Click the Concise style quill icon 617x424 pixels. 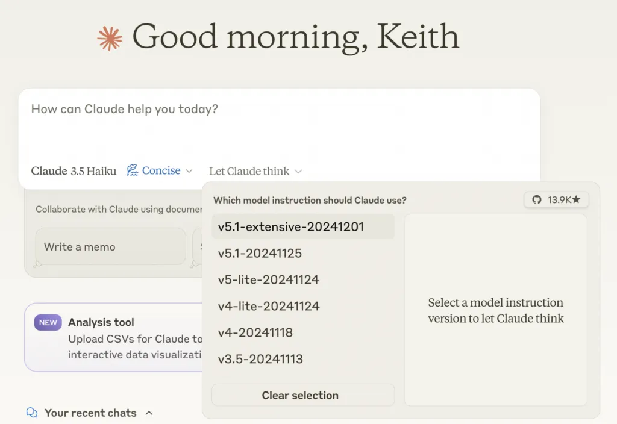(x=133, y=170)
